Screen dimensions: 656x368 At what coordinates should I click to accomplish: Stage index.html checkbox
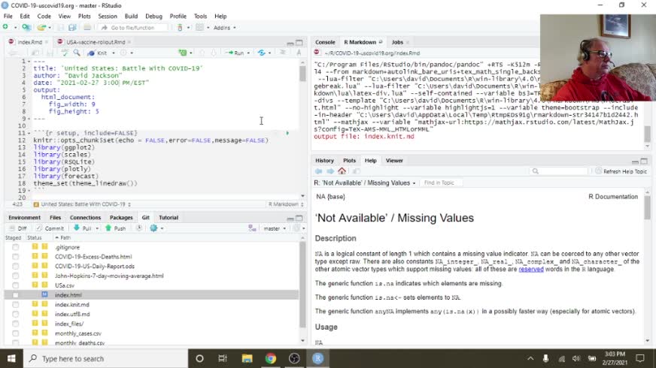(16, 295)
